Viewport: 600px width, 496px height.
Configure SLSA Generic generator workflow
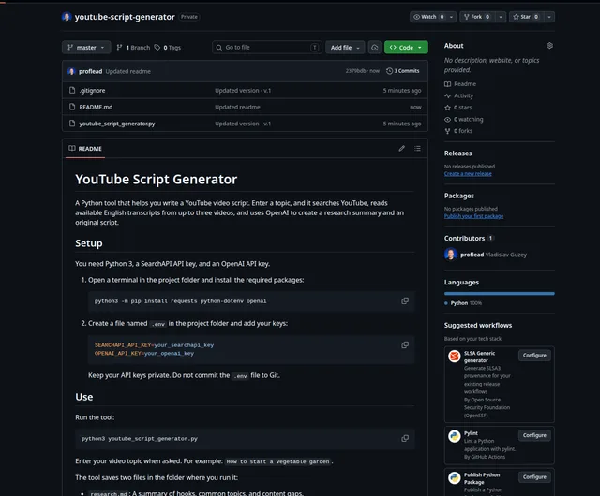pos(534,356)
